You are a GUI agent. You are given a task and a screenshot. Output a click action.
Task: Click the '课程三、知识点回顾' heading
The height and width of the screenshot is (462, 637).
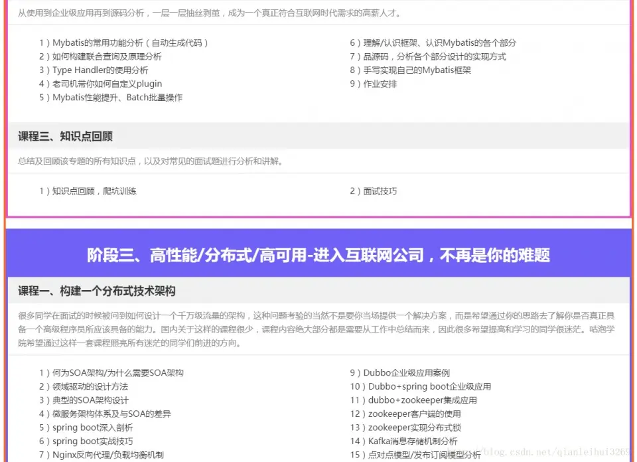[66, 136]
